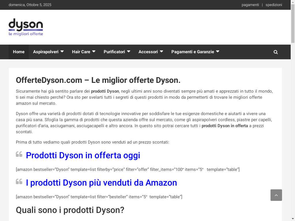Follow the Prodotti Dyson in offerta oggi link

tap(83, 155)
